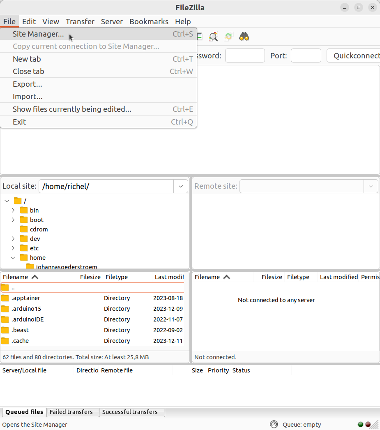Search for files on the server
380x430 pixels.
point(244,36)
